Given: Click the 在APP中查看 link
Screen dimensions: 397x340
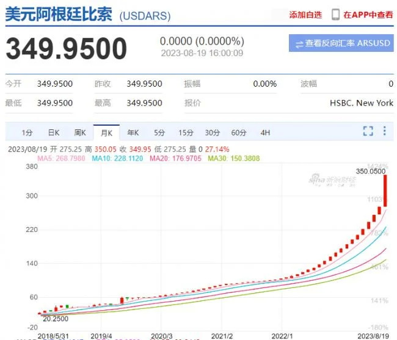Looking at the screenshot, I should coord(368,15).
